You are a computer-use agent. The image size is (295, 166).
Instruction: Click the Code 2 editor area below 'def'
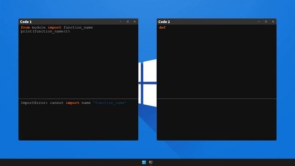(217, 64)
